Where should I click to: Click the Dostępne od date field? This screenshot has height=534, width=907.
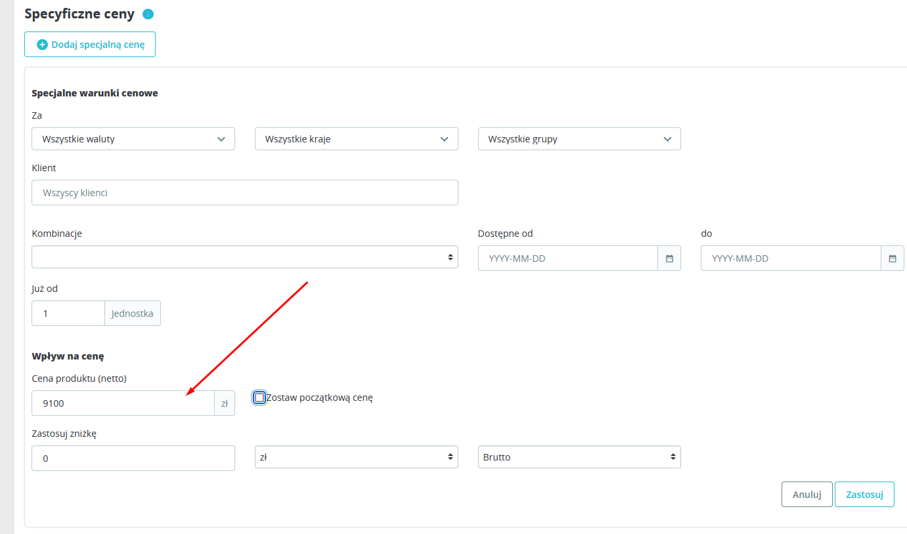(x=568, y=258)
